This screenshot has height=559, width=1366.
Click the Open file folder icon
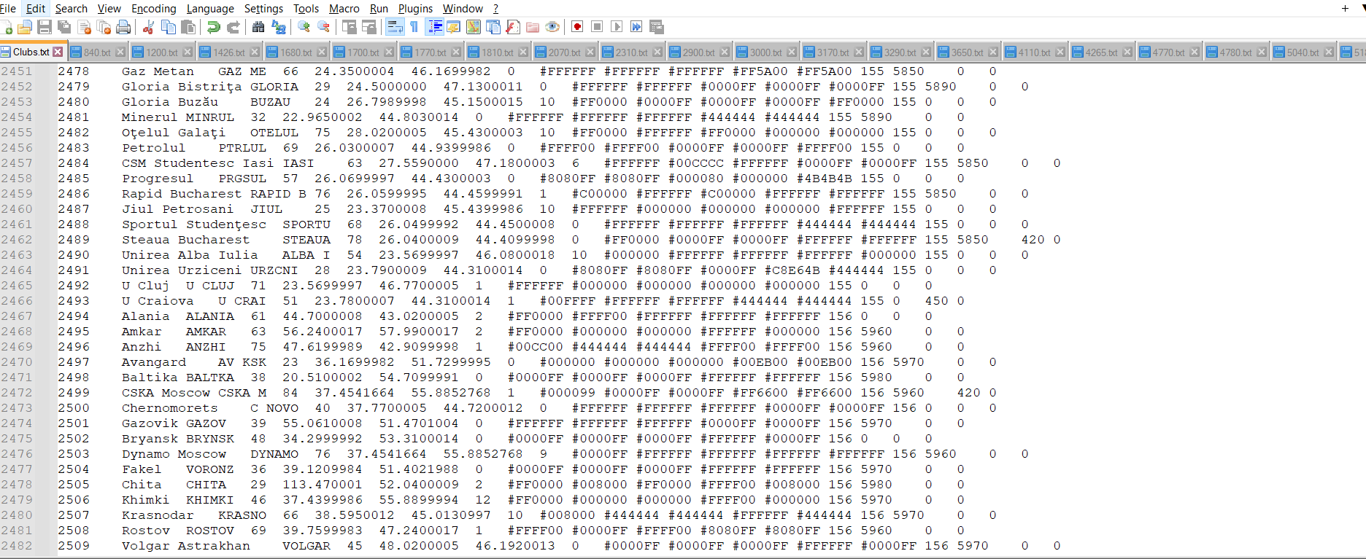point(25,28)
